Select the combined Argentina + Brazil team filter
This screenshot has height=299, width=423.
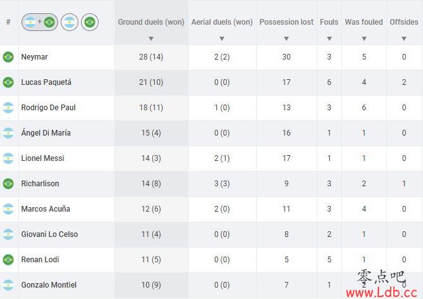40,22
